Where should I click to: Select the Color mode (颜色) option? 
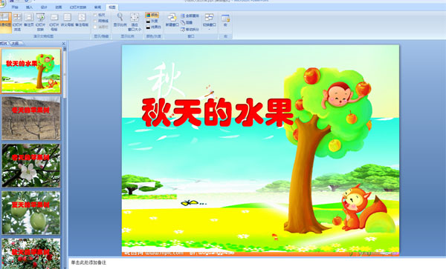point(152,15)
